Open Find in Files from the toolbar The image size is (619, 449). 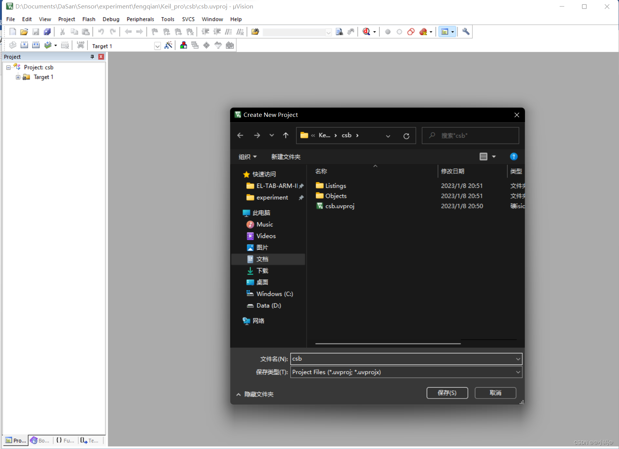255,32
